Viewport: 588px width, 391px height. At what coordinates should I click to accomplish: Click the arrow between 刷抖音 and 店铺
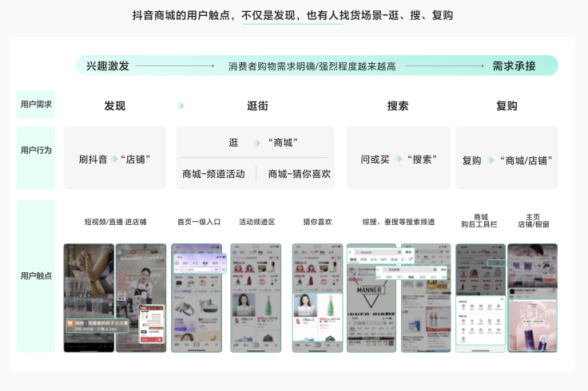(114, 159)
